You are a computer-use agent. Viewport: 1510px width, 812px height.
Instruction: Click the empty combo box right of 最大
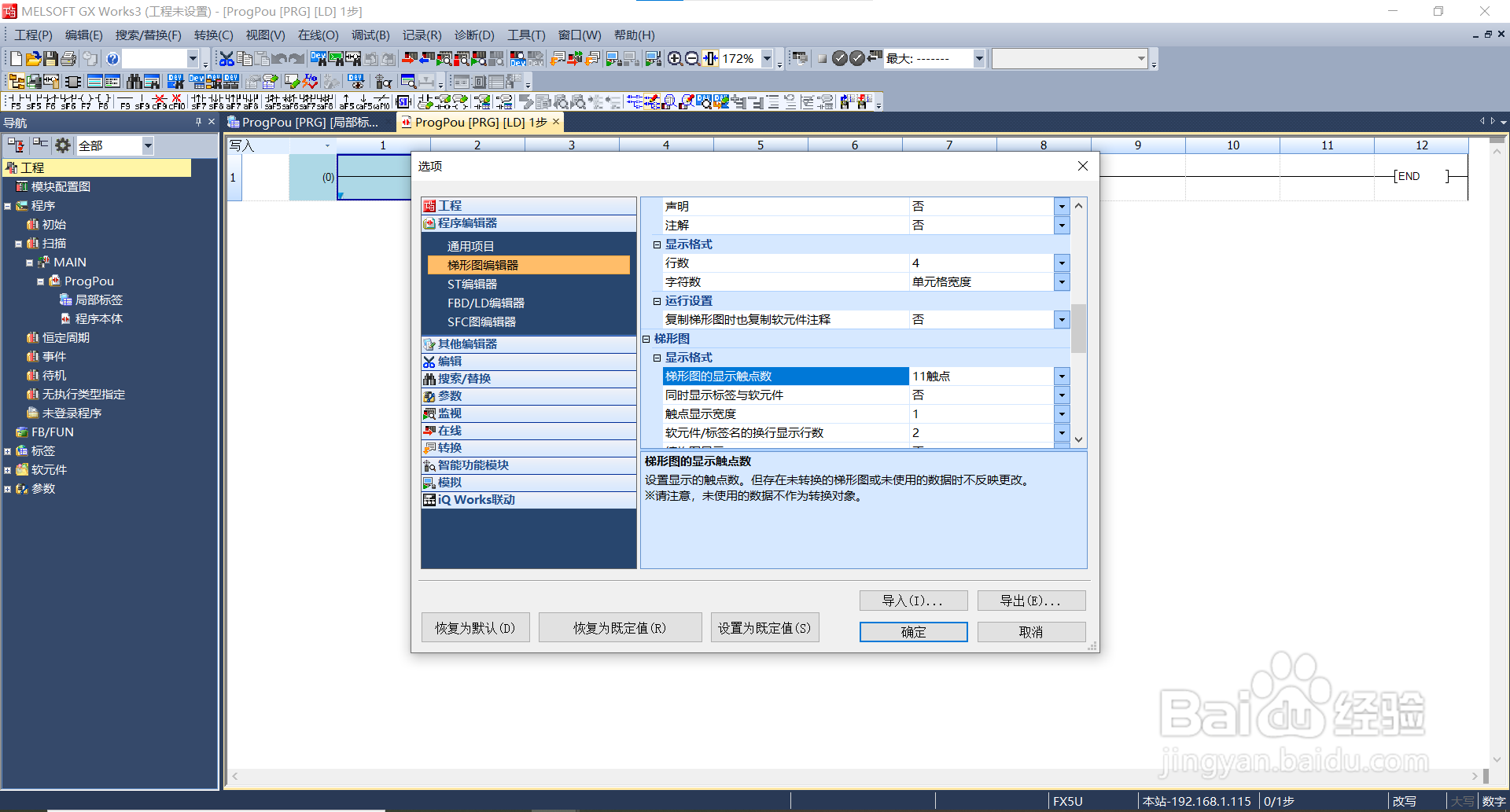point(1069,59)
